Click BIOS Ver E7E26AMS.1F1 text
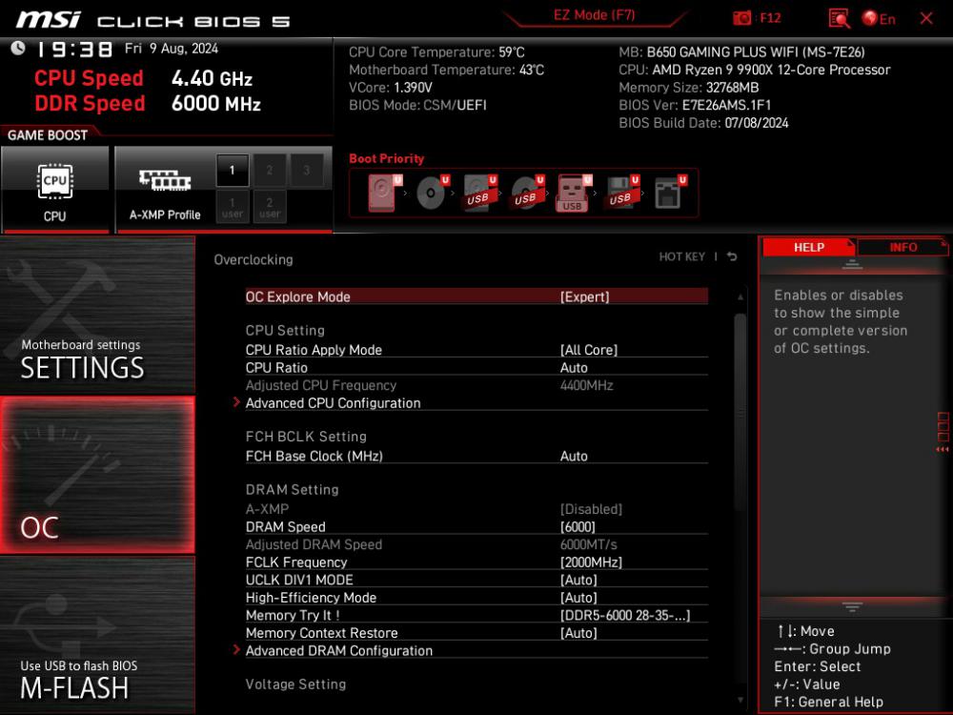953x715 pixels. tap(695, 105)
